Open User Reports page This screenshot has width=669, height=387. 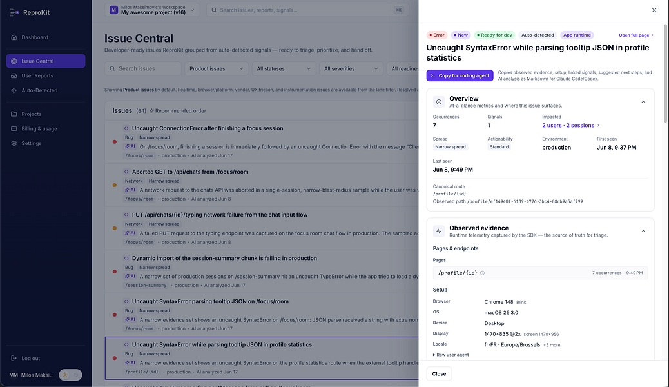pyautogui.click(x=46, y=75)
